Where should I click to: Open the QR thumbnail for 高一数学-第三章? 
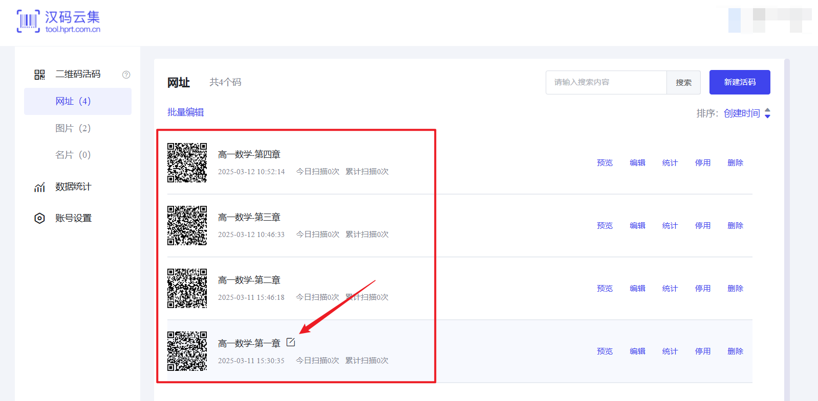[187, 225]
